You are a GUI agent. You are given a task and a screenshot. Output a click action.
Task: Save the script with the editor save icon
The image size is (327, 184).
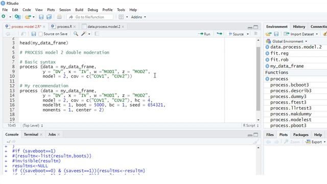coord(33,34)
